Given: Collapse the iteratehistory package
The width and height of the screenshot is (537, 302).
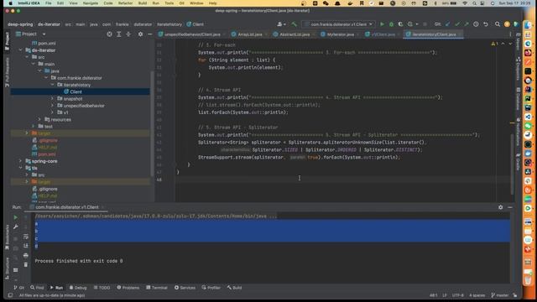Looking at the screenshot, I should click(x=52, y=85).
